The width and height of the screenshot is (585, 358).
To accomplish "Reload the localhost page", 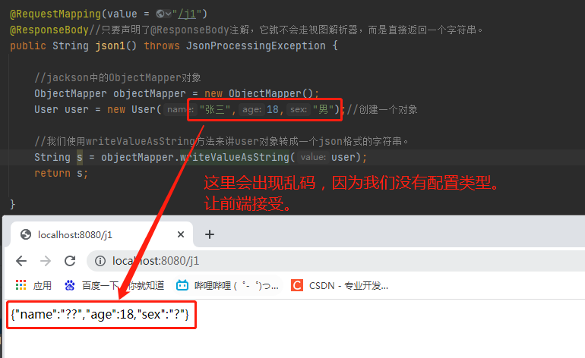I will pyautogui.click(x=70, y=261).
